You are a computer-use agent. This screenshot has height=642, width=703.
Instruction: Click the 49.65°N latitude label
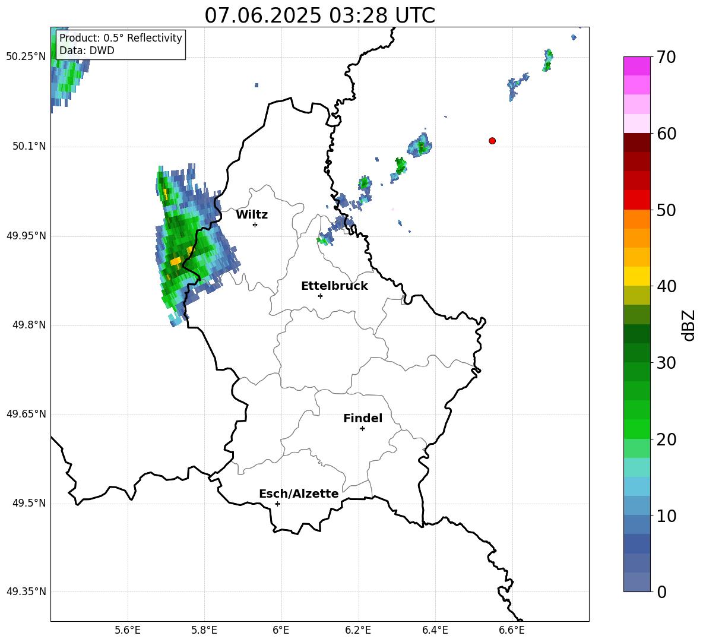pos(26,413)
